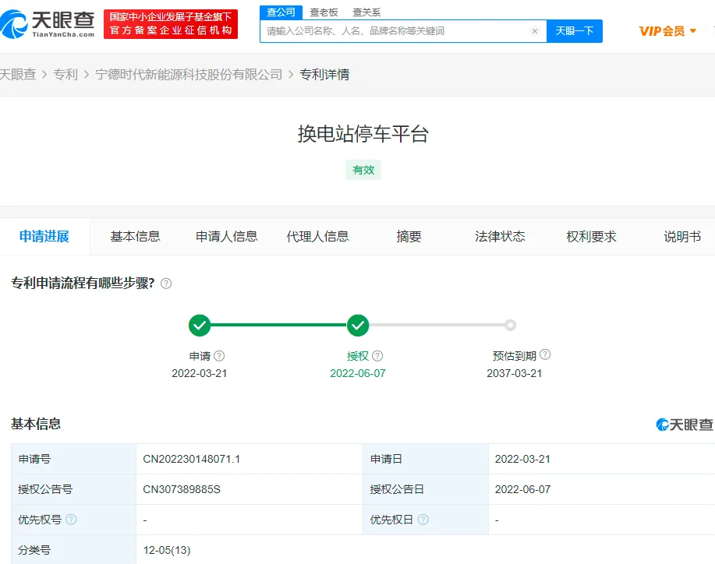
Task: Click the question icon next to 预估到期
Action: 545,354
